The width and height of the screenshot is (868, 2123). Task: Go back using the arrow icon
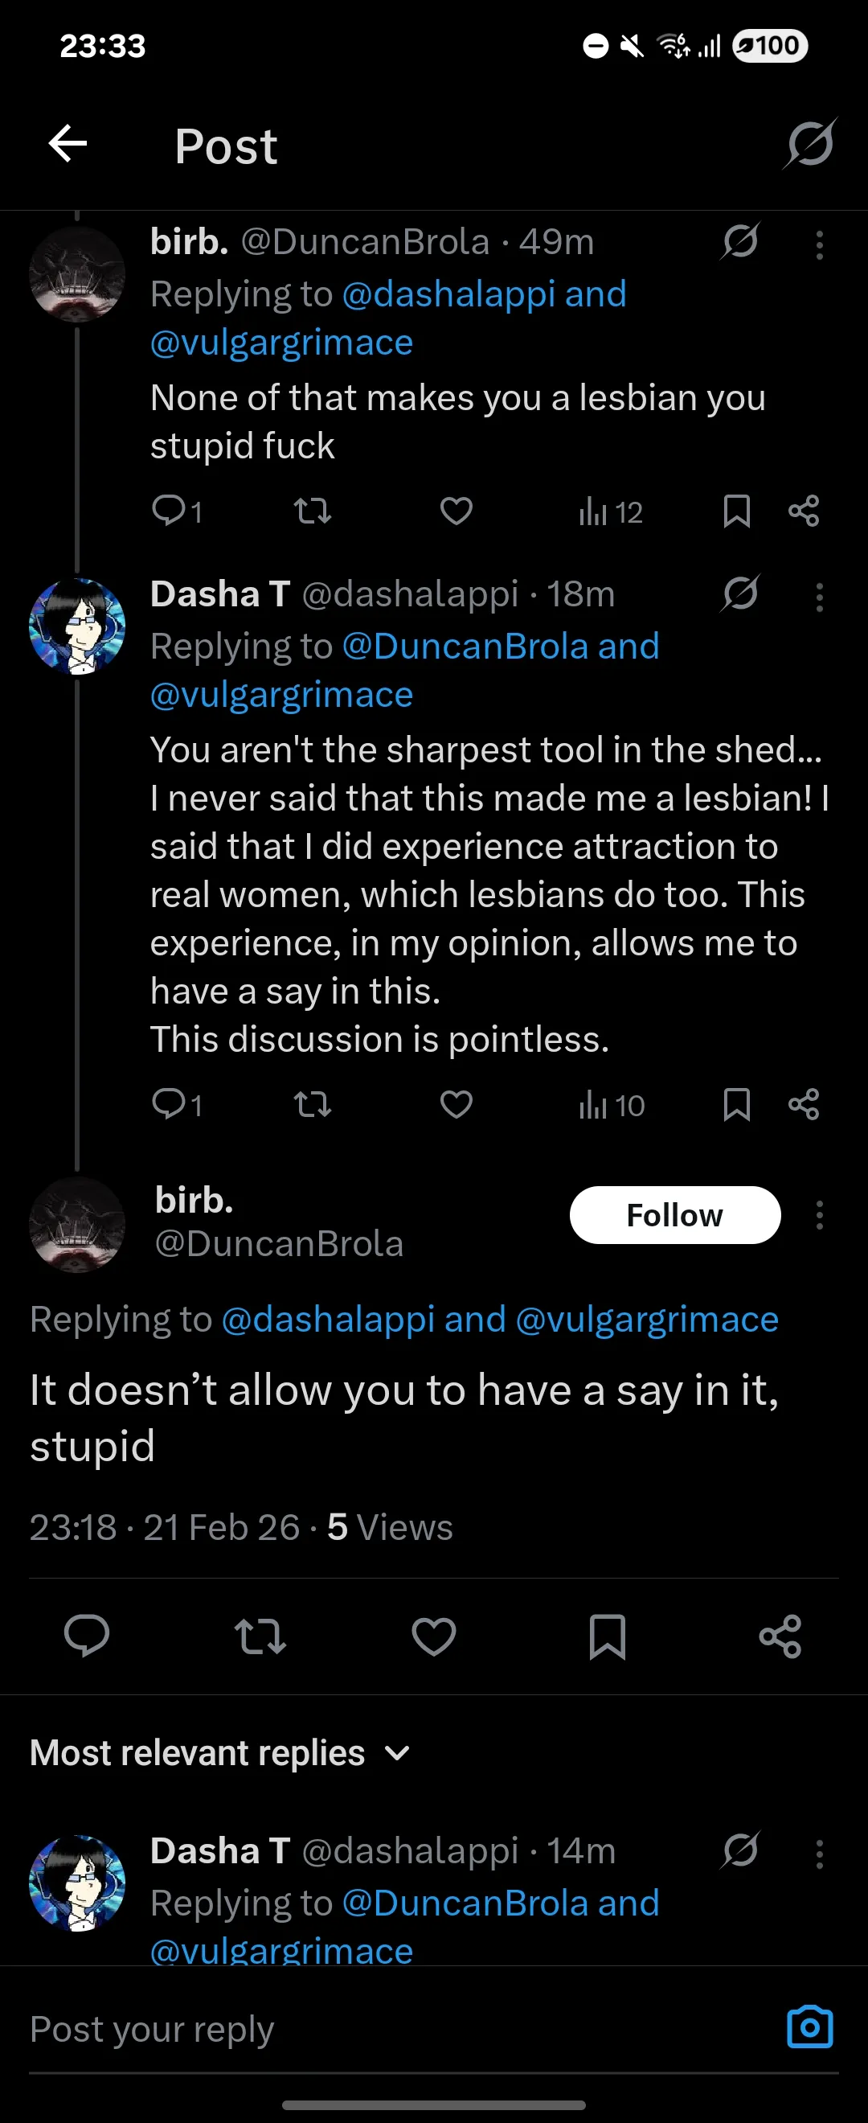coord(68,144)
